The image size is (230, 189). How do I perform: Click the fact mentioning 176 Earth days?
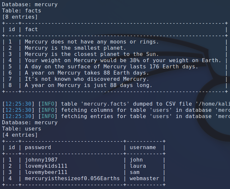point(111,67)
